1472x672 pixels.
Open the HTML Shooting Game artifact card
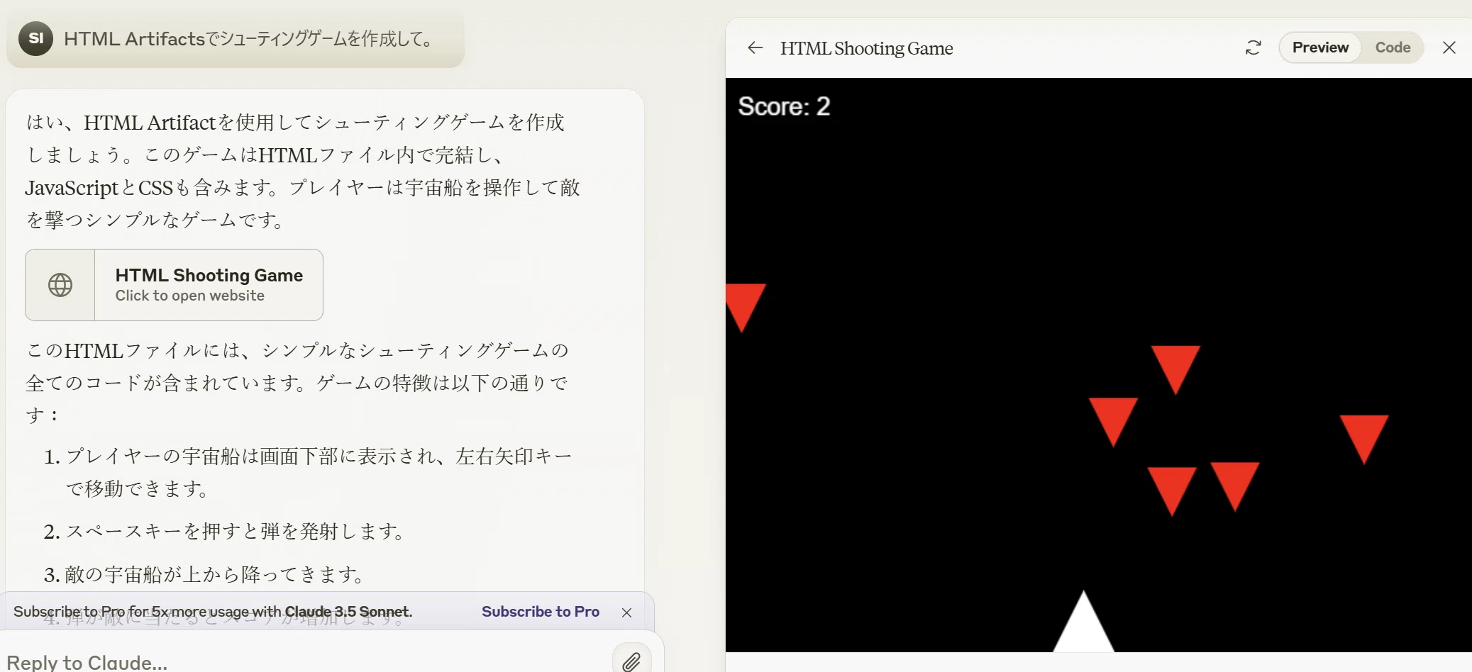click(174, 285)
